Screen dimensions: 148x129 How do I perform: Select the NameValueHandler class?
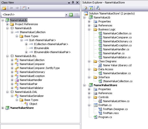click(31, 80)
